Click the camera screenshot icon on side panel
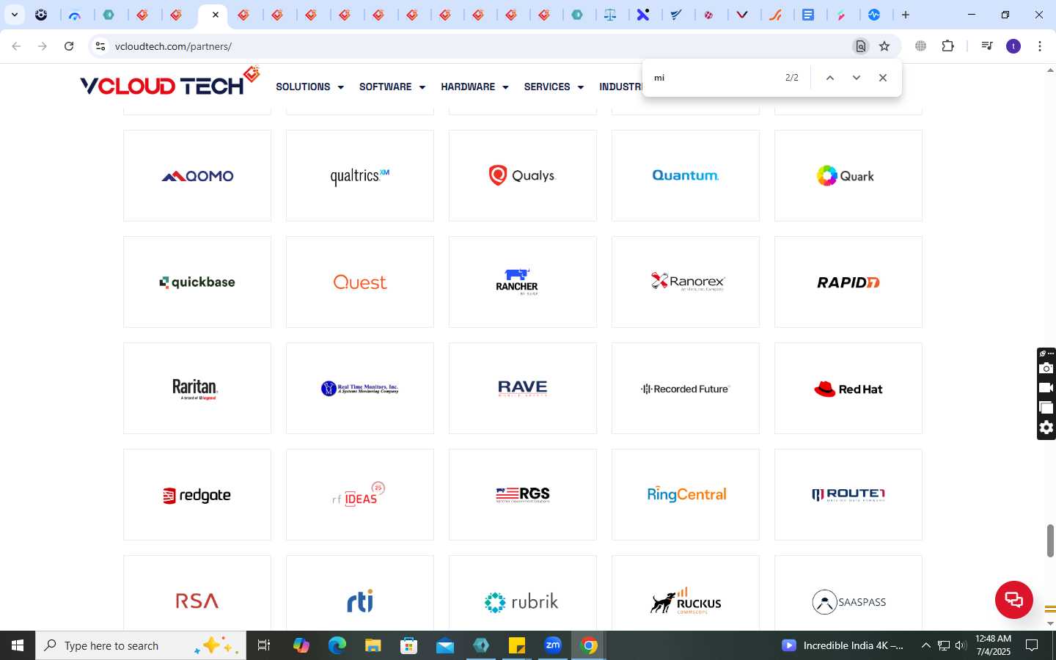1056x660 pixels. [1046, 368]
